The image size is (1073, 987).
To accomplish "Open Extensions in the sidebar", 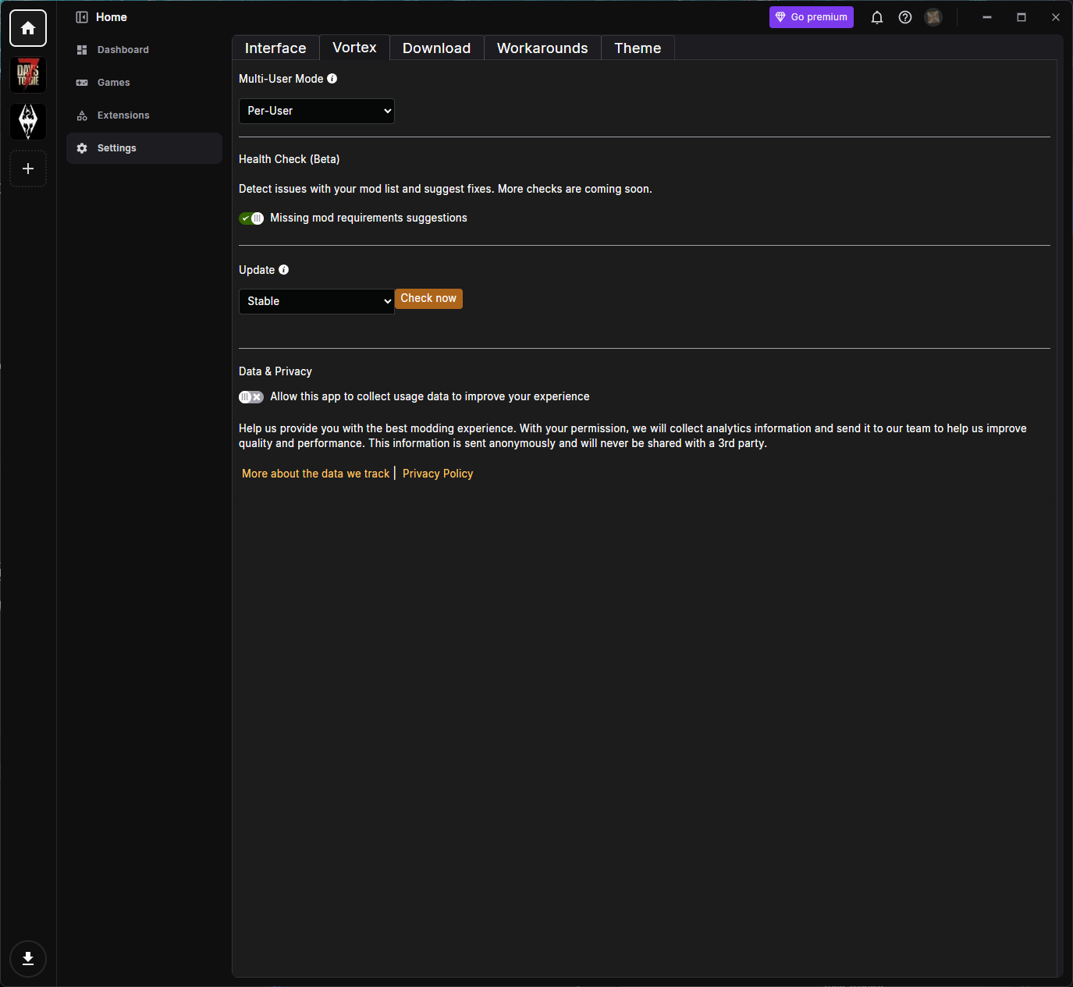I will tap(144, 115).
